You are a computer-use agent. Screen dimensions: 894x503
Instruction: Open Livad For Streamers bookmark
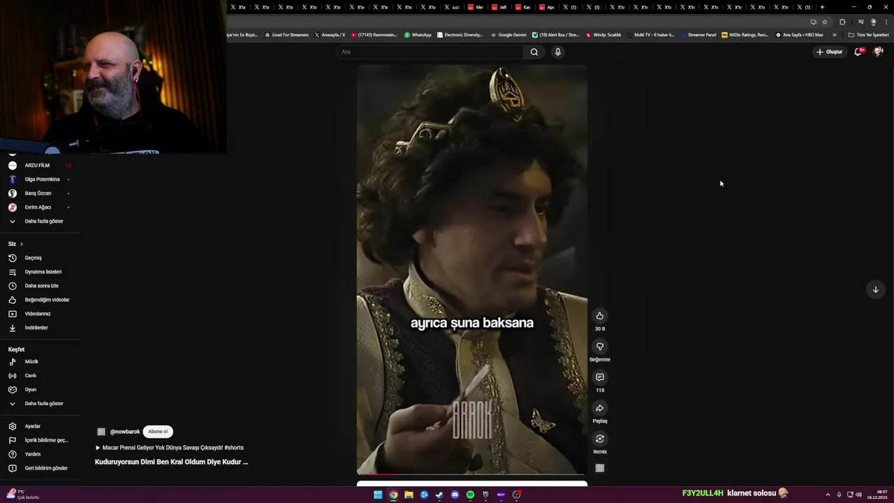tap(286, 35)
